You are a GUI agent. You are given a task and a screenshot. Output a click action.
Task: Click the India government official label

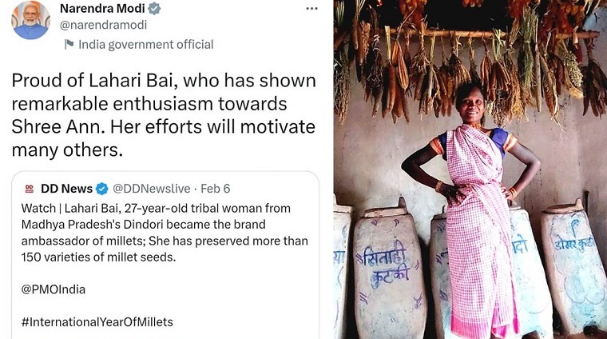click(x=145, y=44)
